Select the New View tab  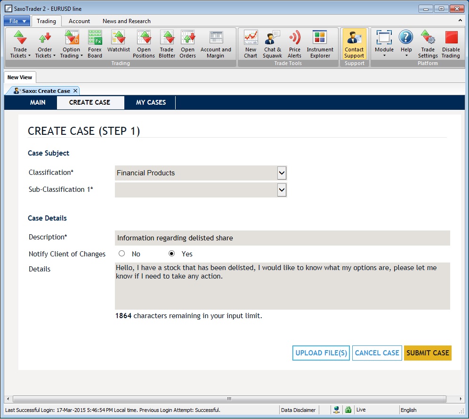pos(20,77)
